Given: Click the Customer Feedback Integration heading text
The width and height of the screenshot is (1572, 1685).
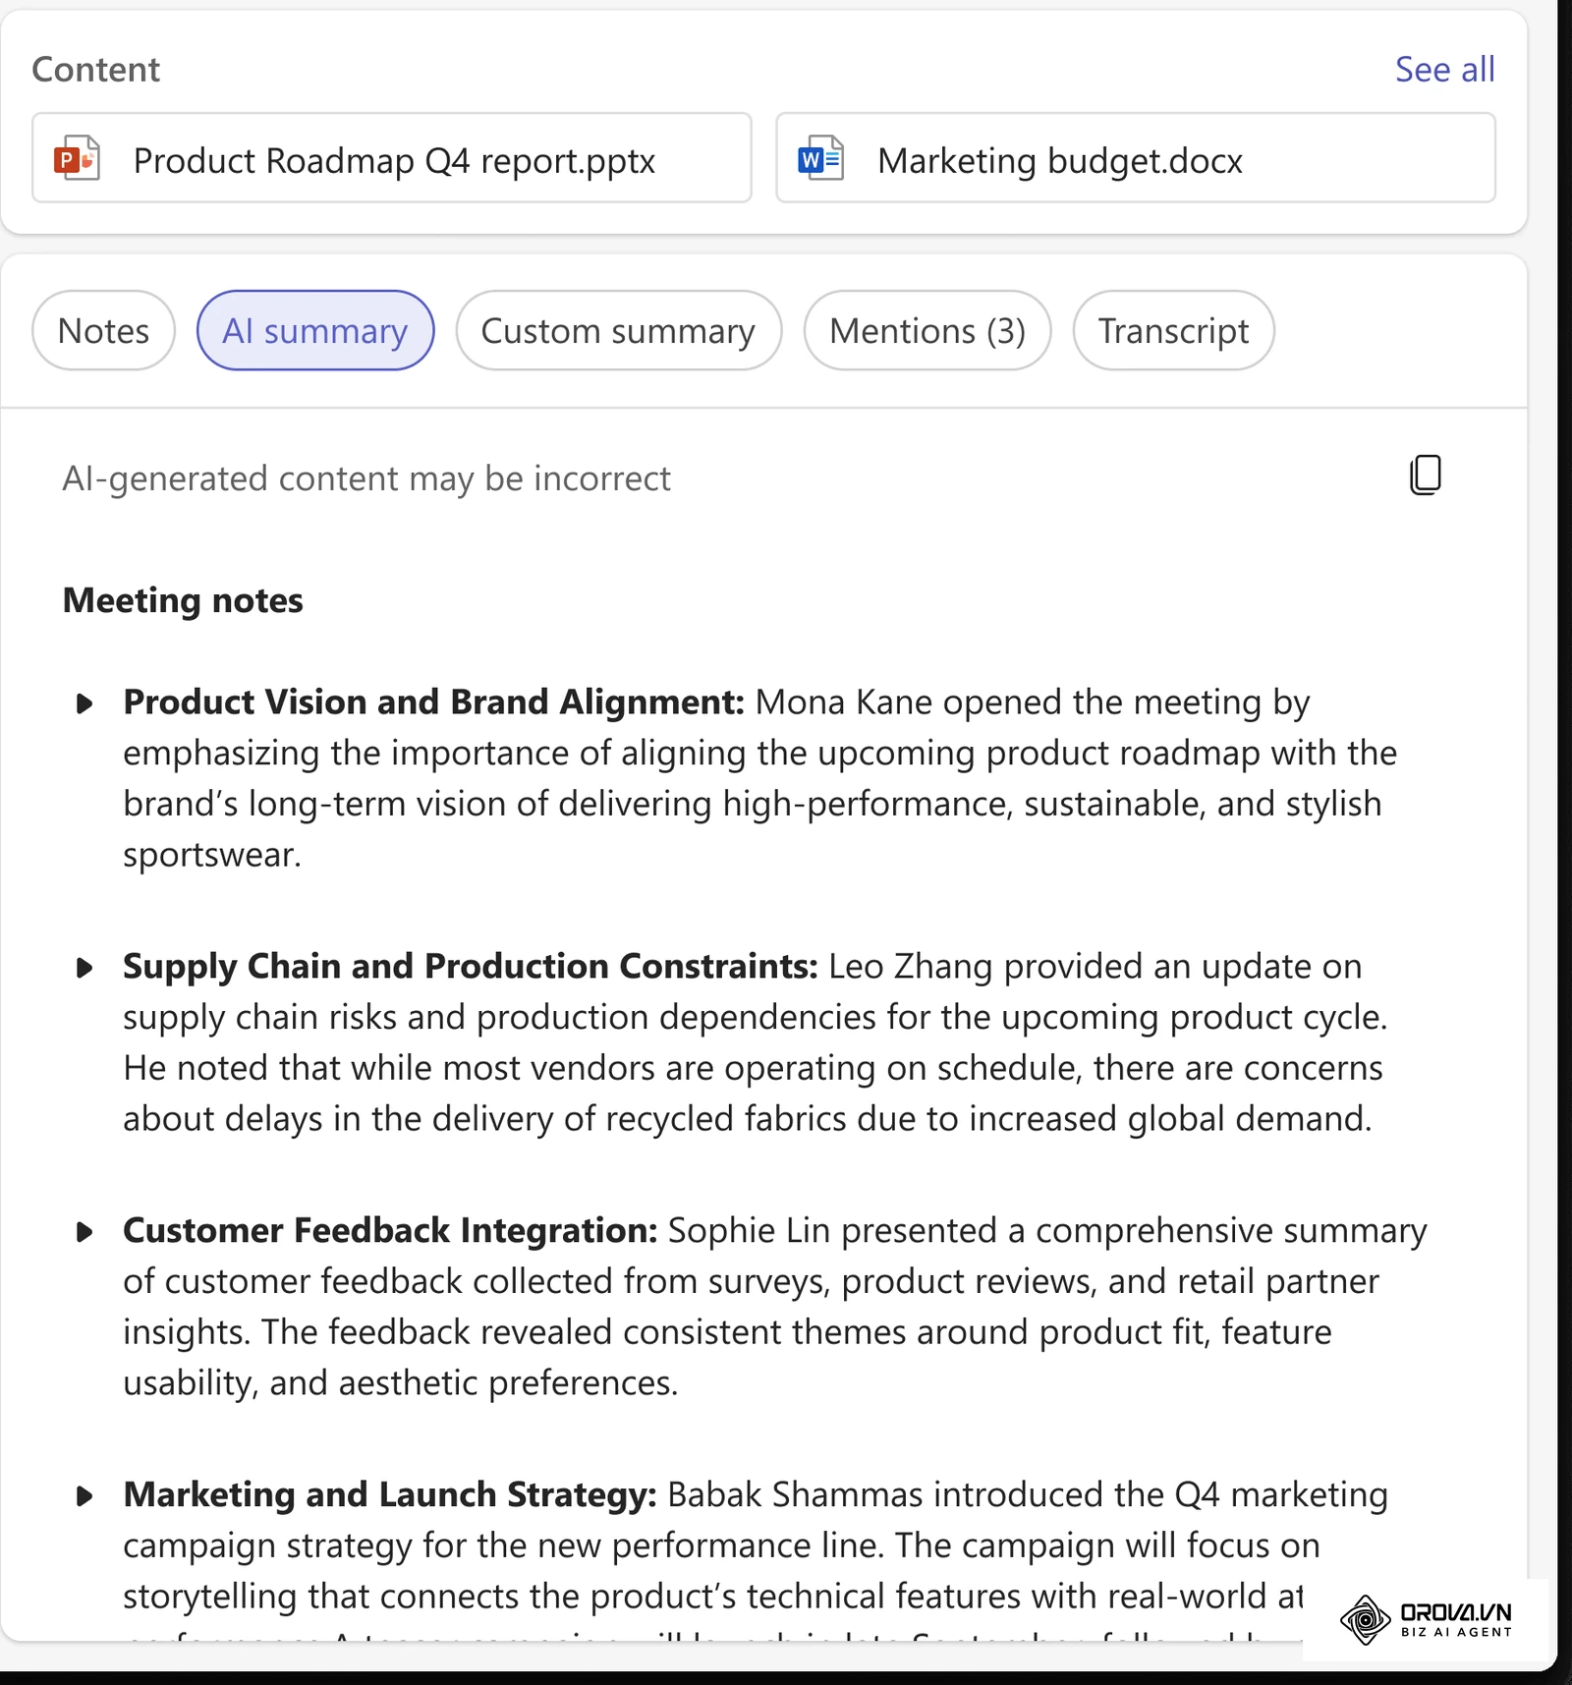Looking at the screenshot, I should (390, 1230).
